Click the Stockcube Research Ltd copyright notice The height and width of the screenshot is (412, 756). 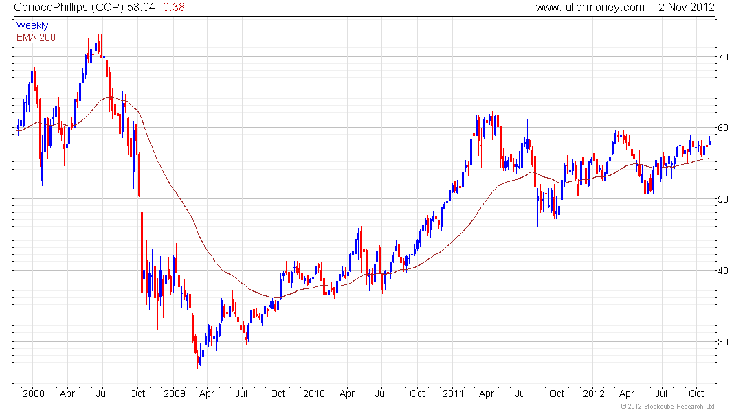[x=667, y=407]
